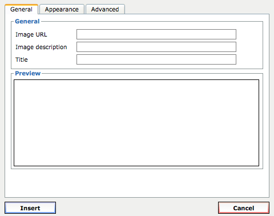Image resolution: width=274 pixels, height=216 pixels.
Task: Click the 'Preview' section heading
Action: point(28,73)
